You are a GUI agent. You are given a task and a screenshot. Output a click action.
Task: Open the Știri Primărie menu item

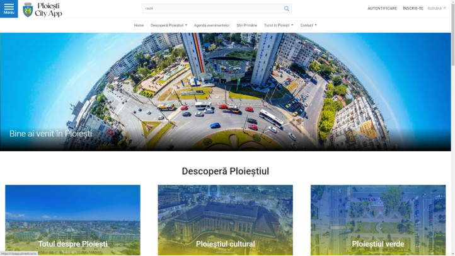coord(246,25)
